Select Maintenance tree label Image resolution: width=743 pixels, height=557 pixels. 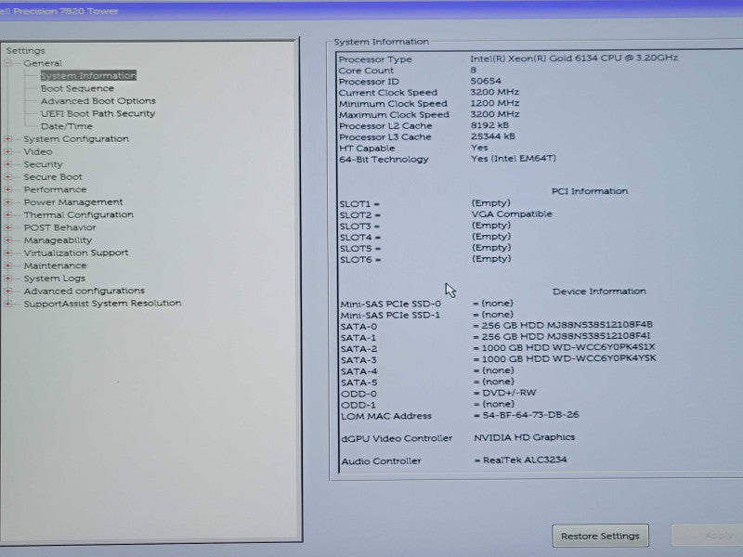[x=56, y=266]
